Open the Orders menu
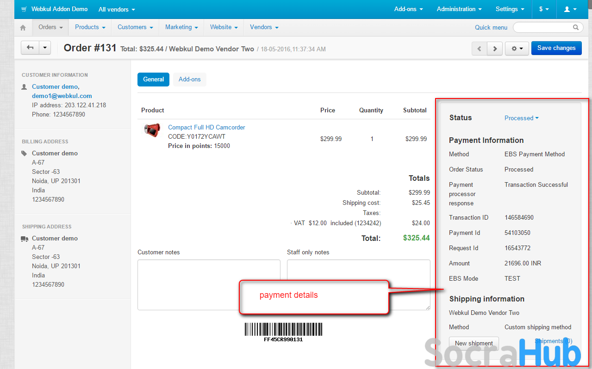The image size is (592, 369). click(x=50, y=27)
